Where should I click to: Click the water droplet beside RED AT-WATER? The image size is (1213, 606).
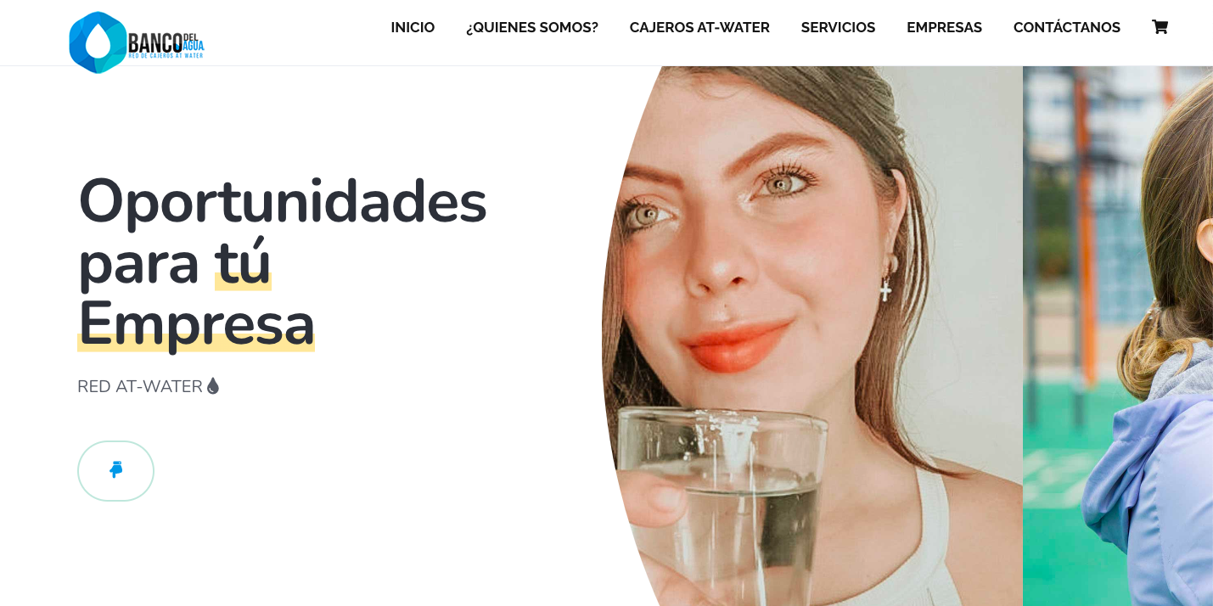213,386
